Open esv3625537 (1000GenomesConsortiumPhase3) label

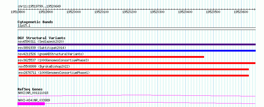(53, 60)
